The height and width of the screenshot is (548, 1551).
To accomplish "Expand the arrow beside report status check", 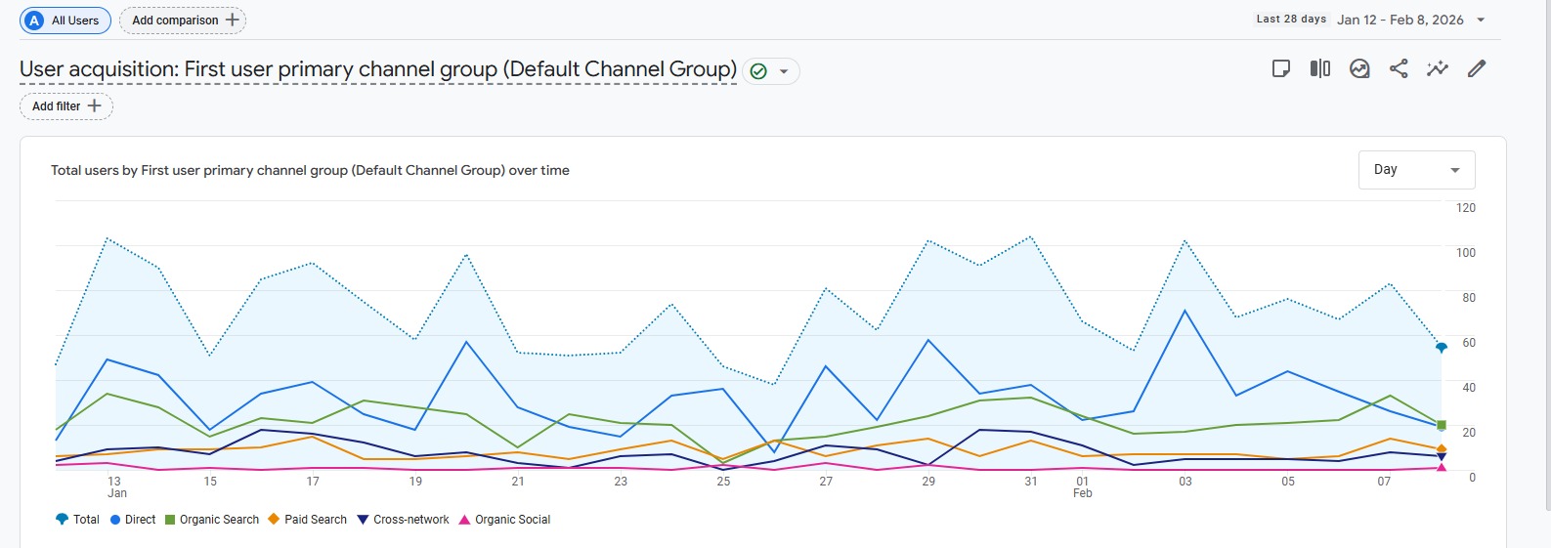I will coord(784,71).
